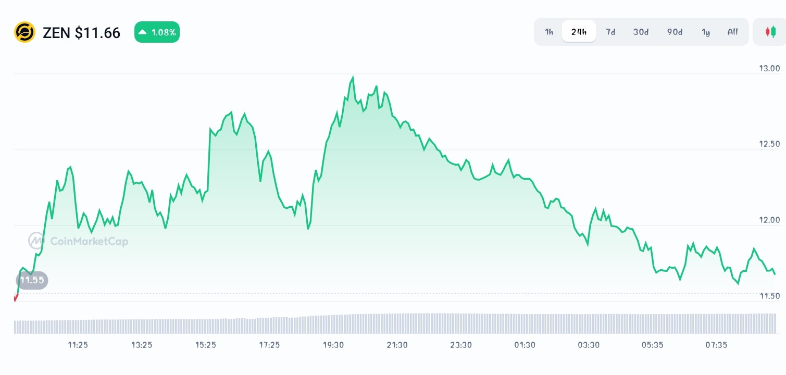The width and height of the screenshot is (786, 375).
Task: Show the 1y price history
Action: tap(706, 32)
